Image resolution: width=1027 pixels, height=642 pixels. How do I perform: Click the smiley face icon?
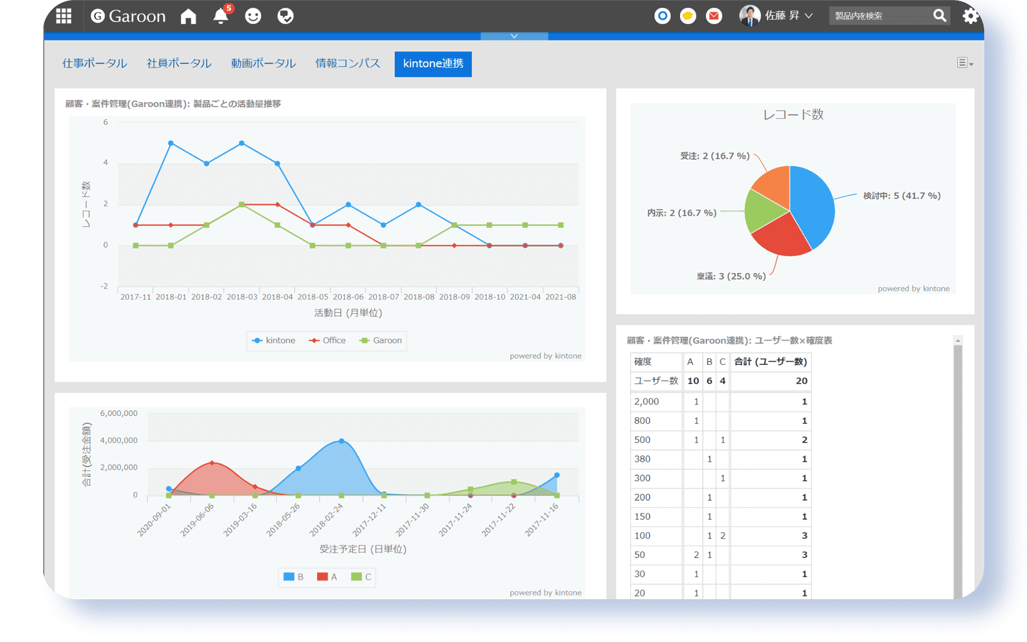253,16
